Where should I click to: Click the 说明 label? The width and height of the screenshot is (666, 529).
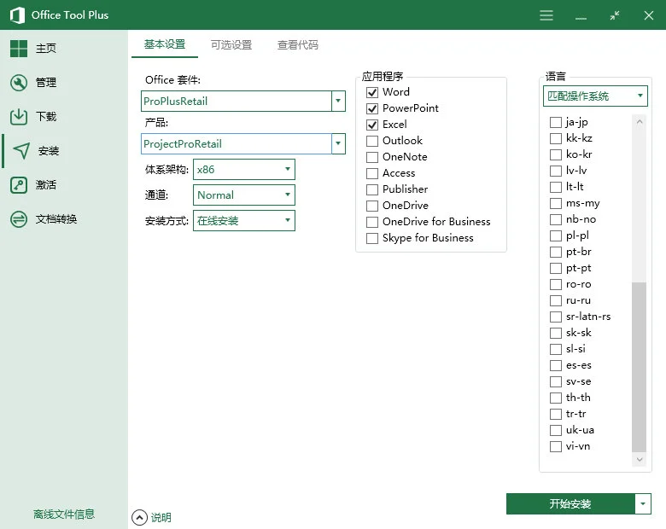coord(161,518)
